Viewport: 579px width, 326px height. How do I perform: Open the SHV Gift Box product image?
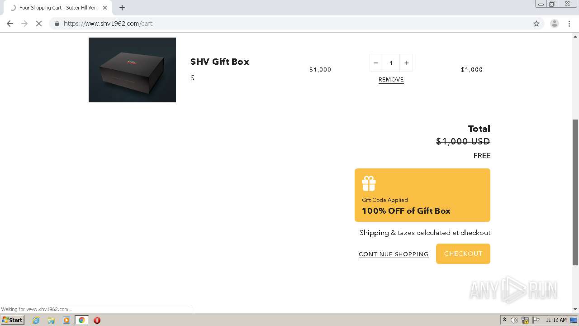tap(132, 70)
